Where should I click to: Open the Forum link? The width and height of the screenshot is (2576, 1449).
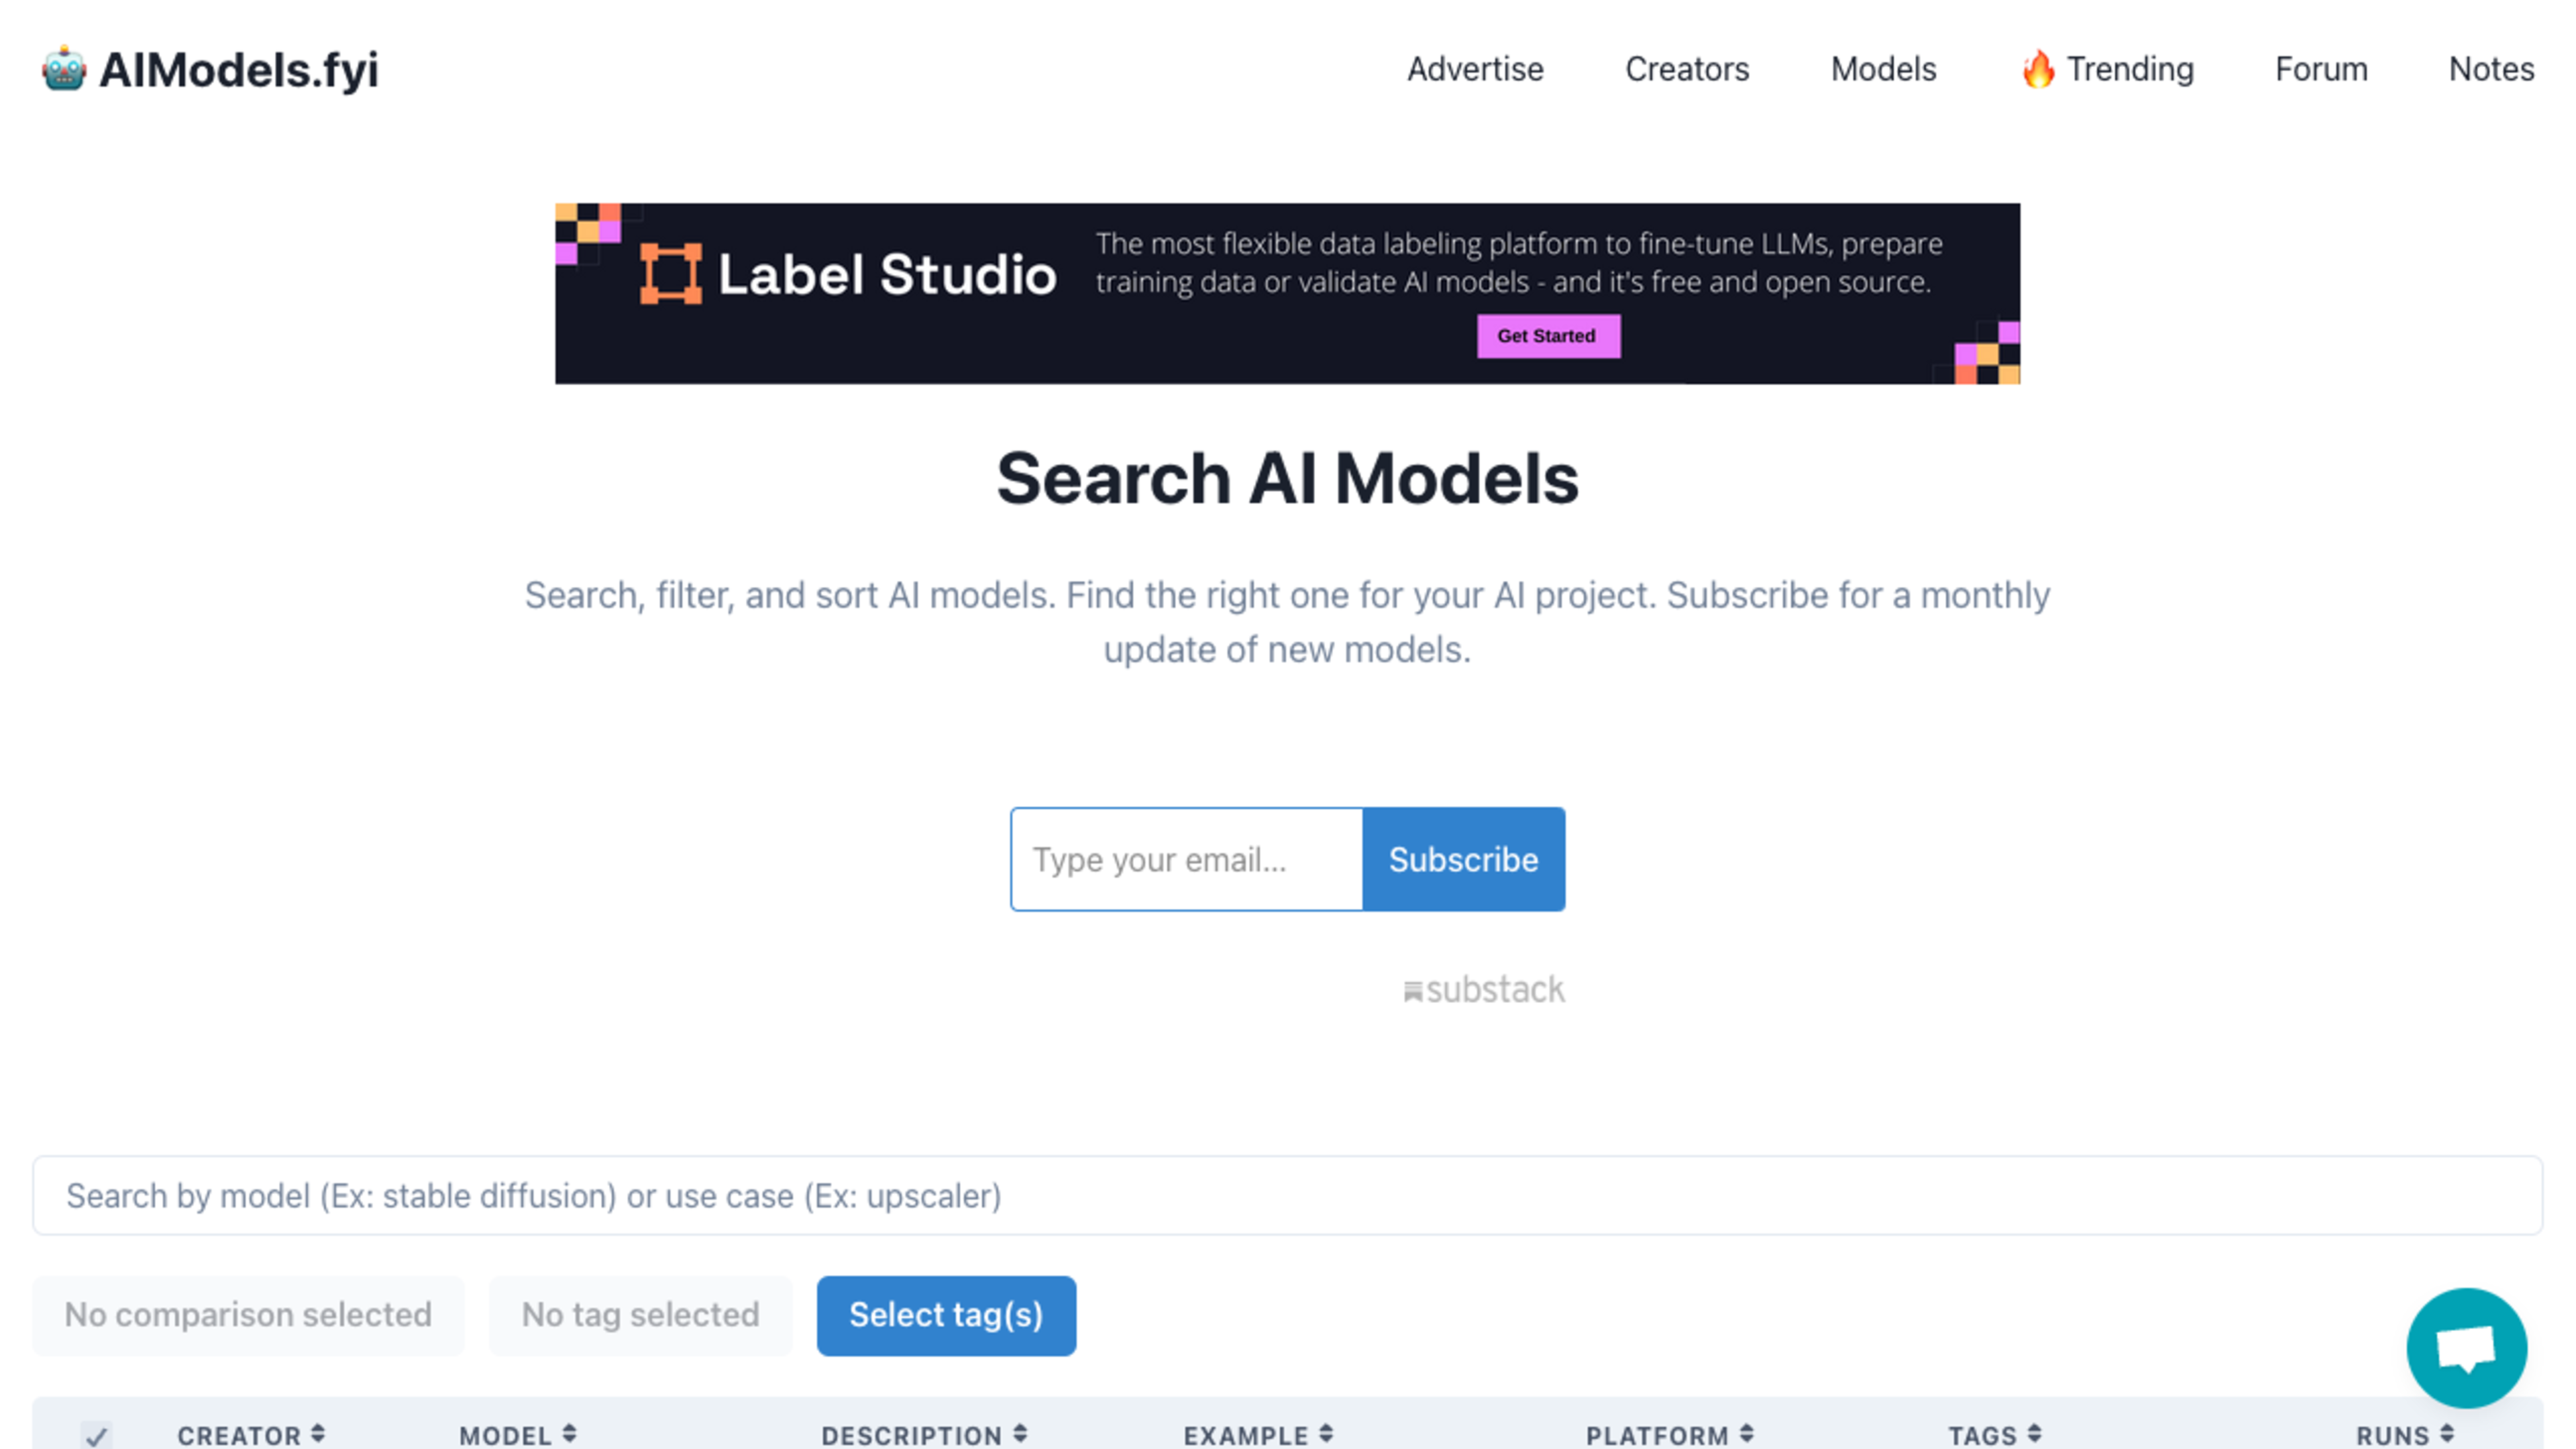click(x=2320, y=69)
